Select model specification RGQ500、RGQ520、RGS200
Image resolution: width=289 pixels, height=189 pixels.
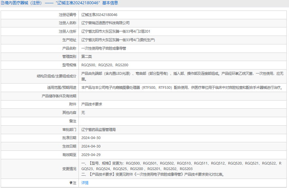[105, 65]
